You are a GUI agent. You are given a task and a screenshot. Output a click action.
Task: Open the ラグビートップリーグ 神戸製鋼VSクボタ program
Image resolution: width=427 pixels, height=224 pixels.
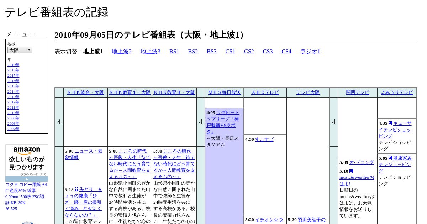tap(223, 122)
